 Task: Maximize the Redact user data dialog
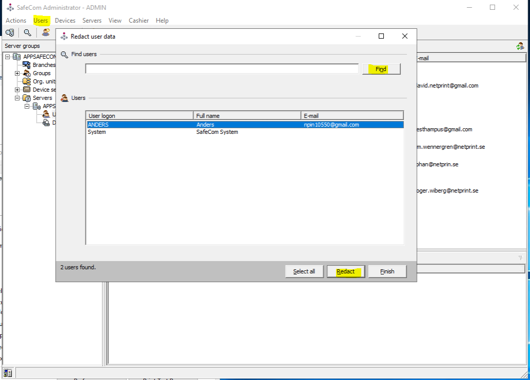pyautogui.click(x=381, y=36)
